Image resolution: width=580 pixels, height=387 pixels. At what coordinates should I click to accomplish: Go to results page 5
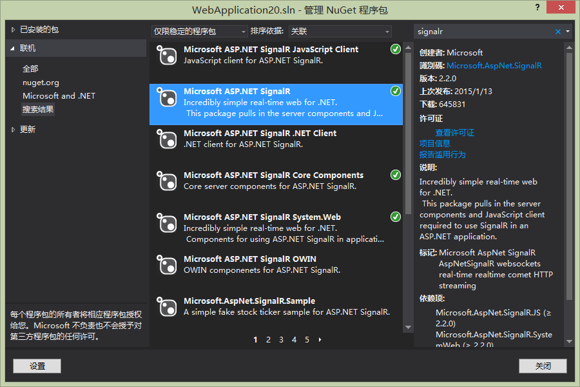(x=307, y=340)
